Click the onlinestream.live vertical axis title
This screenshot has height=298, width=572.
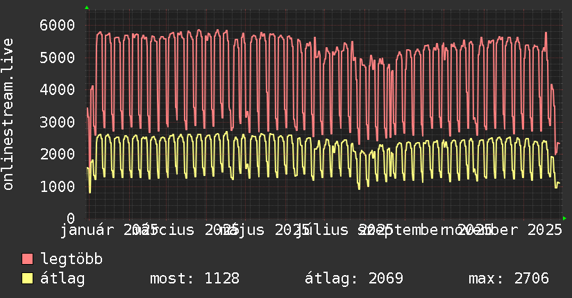click(x=8, y=114)
